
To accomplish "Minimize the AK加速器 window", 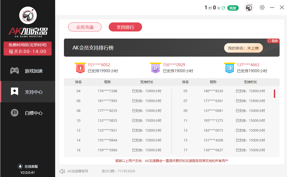I will point(272,7).
